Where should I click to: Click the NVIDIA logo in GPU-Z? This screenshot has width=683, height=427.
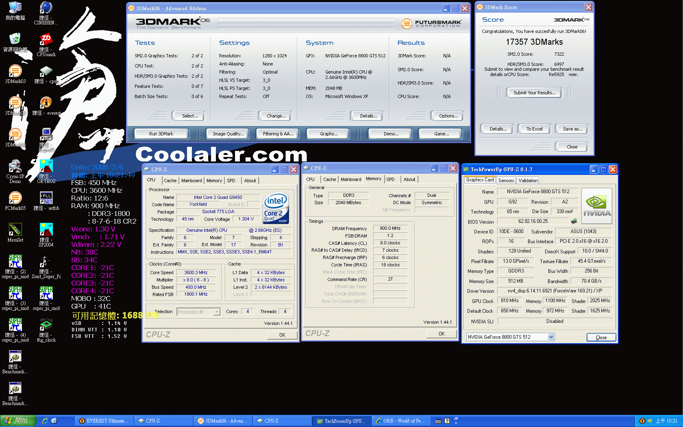click(x=596, y=206)
